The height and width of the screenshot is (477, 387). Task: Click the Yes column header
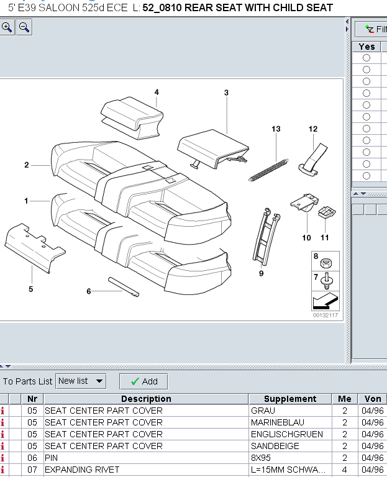(367, 47)
